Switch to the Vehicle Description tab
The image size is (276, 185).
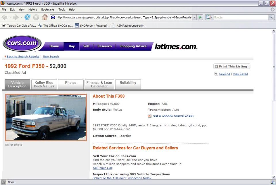pos(17,84)
